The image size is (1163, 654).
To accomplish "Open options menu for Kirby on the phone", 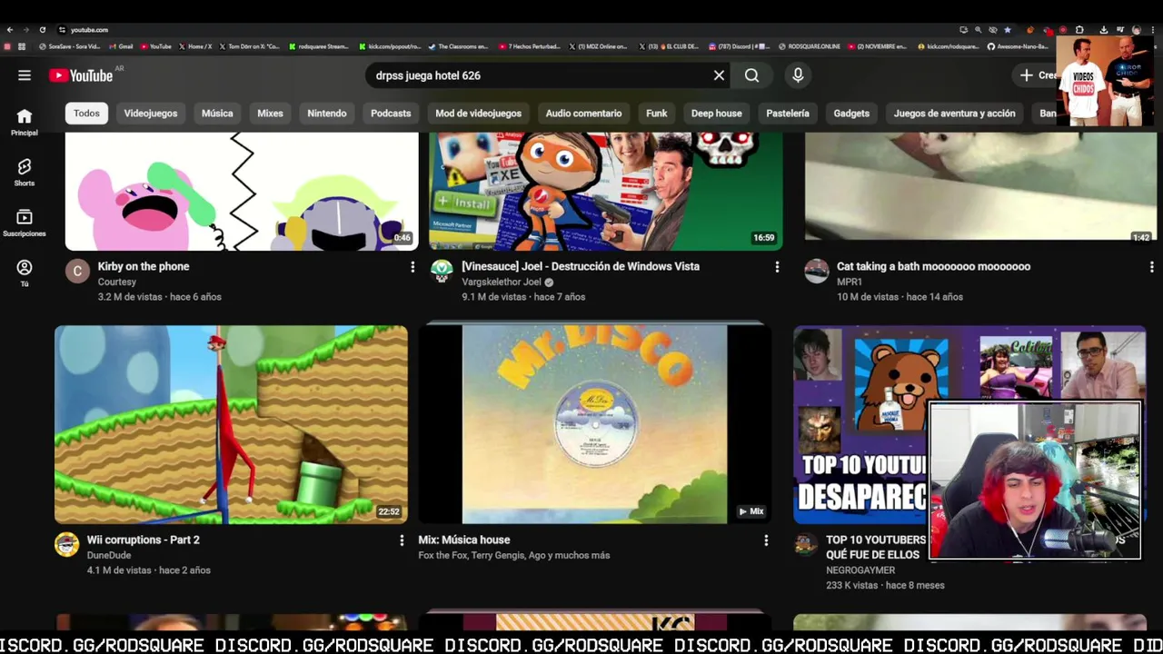I will click(413, 267).
